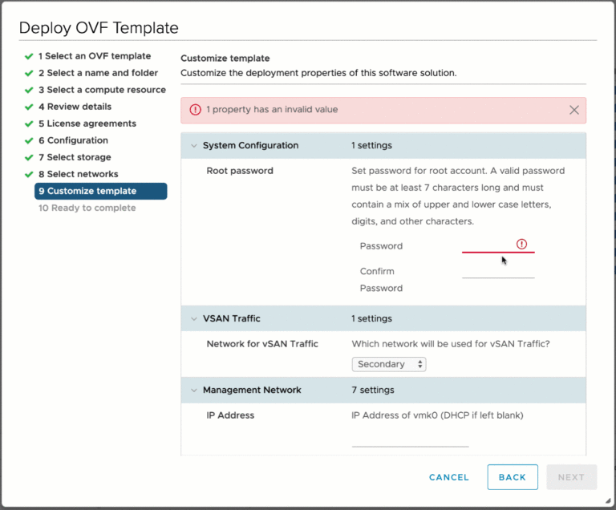Click green checkmark beside Select an OVF template
Screen dimensions: 616x510
[x=29, y=56]
